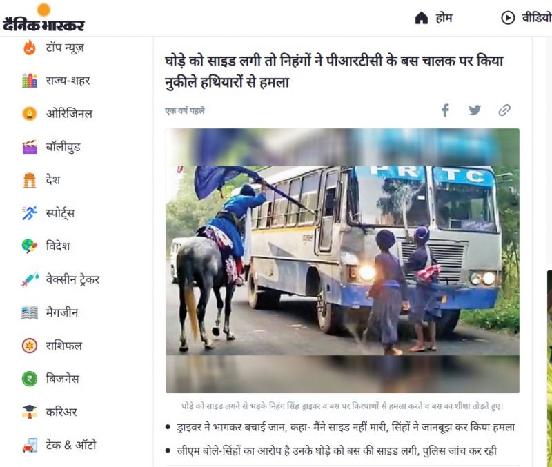Open होम from the top navigation
Screen dimensions: 552x467
tap(433, 18)
